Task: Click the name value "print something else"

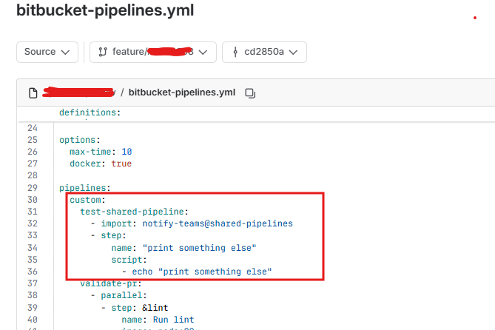Action: point(199,248)
